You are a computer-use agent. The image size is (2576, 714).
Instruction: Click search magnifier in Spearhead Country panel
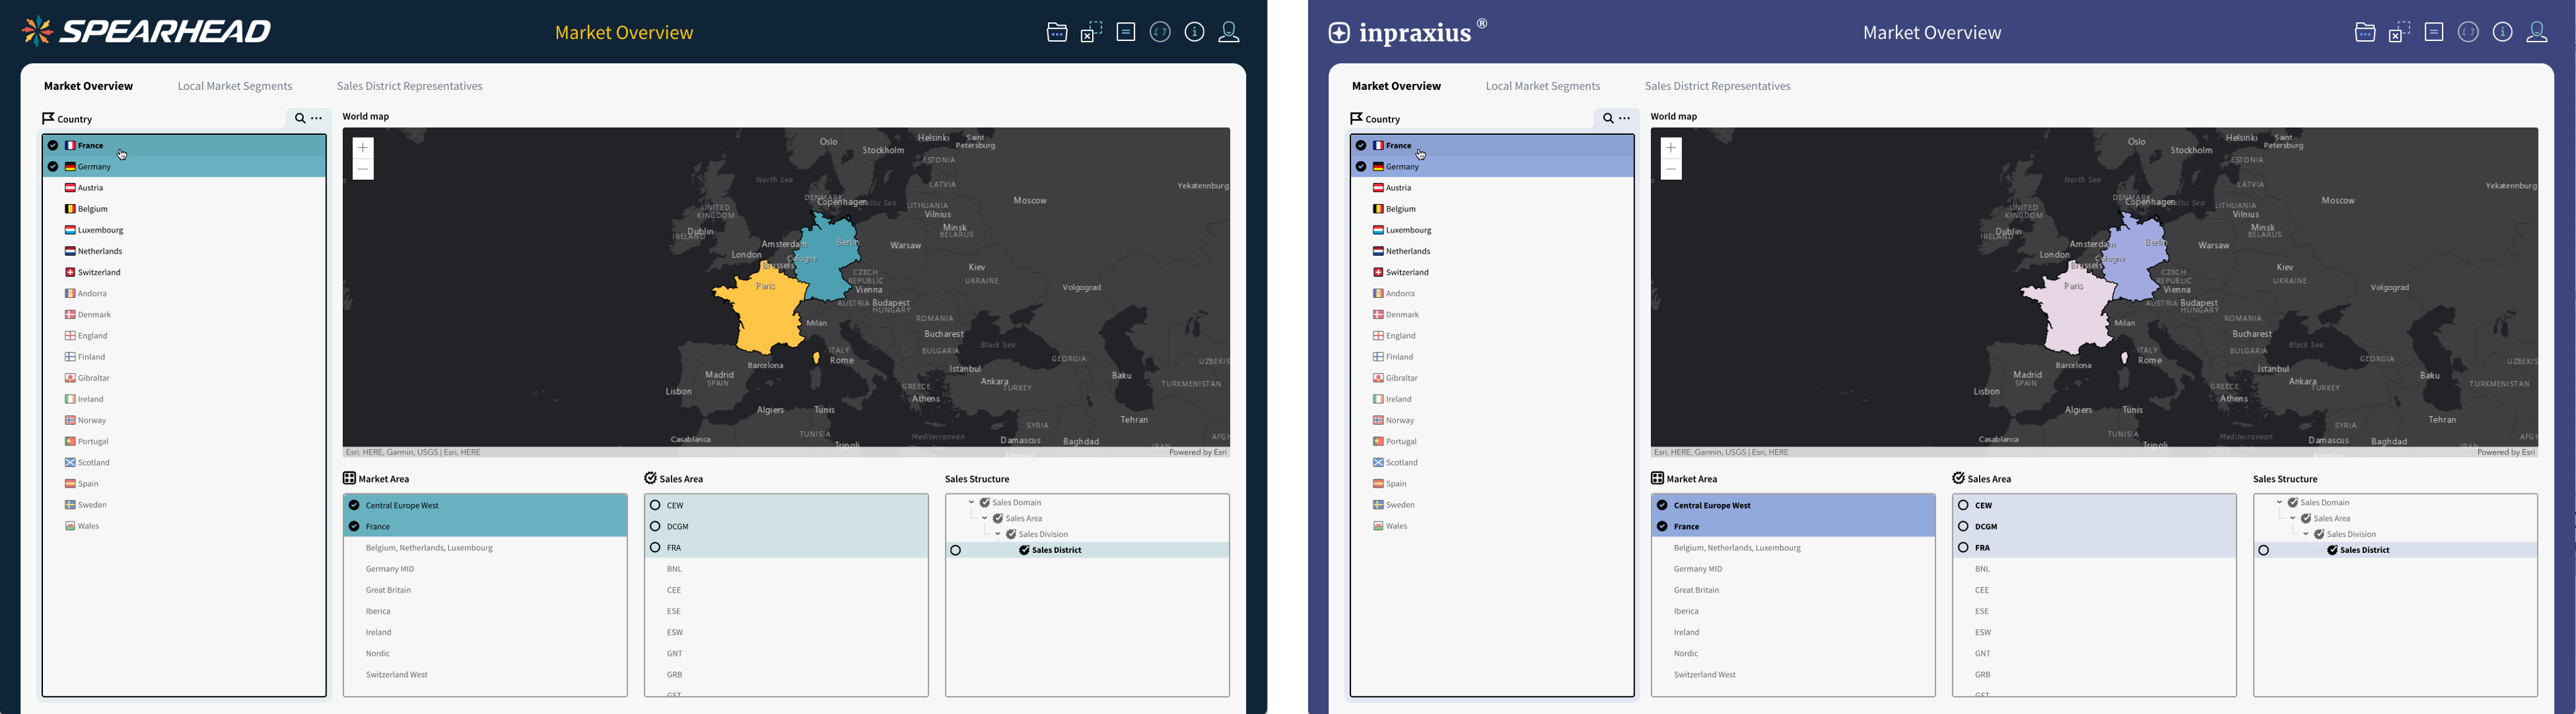click(299, 118)
